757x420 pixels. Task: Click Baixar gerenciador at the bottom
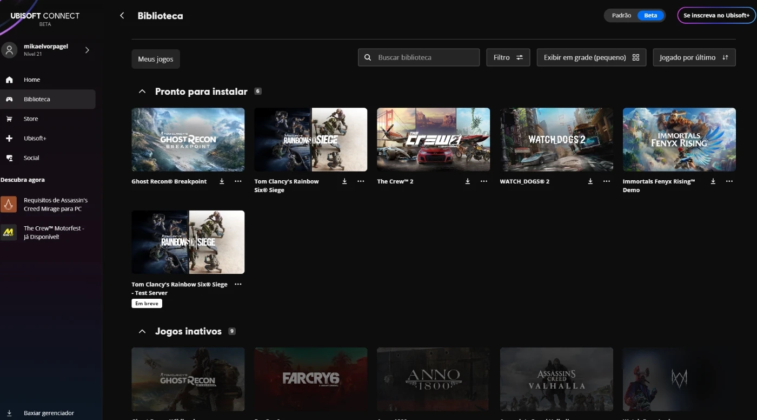tap(49, 413)
